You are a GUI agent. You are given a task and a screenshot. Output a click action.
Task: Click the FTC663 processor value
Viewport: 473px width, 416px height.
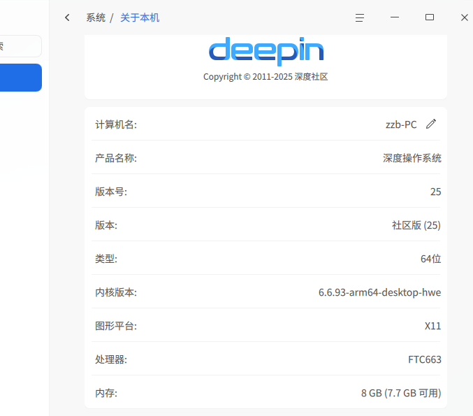pos(425,359)
